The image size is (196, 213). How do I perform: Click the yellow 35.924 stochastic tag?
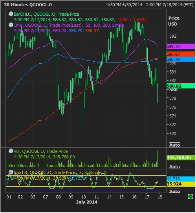tap(181, 184)
